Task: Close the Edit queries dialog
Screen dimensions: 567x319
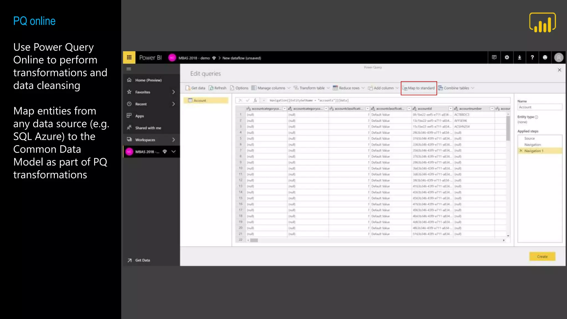Action: pyautogui.click(x=559, y=70)
